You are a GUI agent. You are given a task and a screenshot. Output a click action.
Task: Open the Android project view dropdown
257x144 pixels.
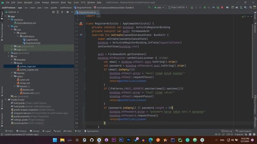coord(12,12)
